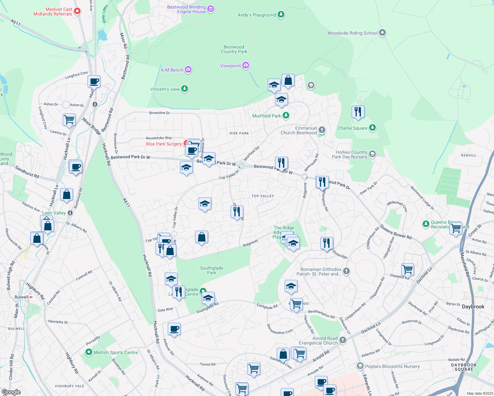494x396 pixels.
Task: Open Andy's Playground marker
Action: (281, 15)
